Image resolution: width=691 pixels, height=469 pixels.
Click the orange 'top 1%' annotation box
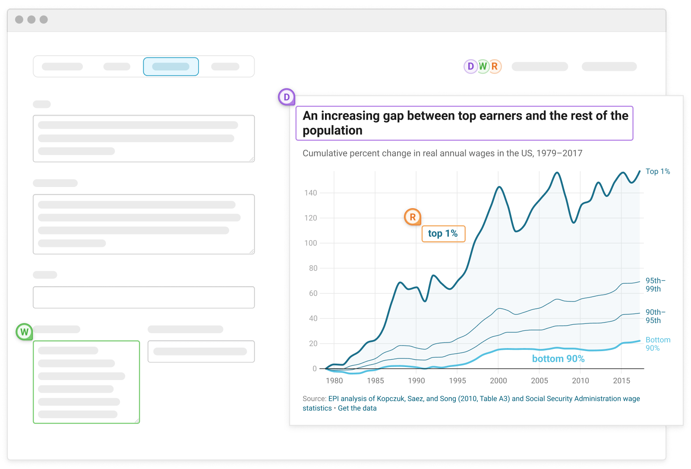443,234
